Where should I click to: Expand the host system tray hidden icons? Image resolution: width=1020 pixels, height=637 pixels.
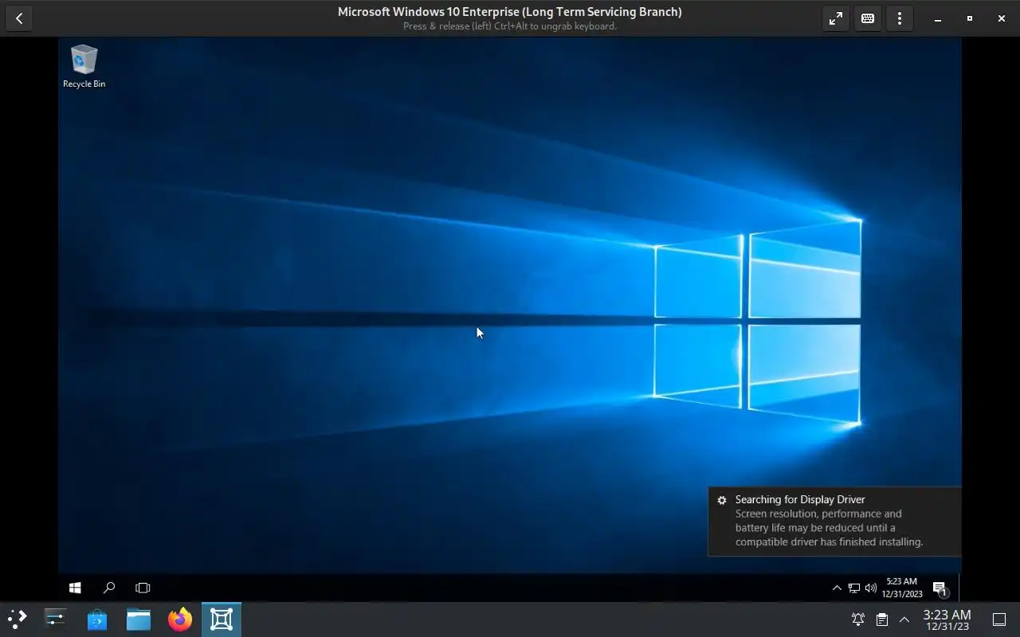click(x=904, y=619)
